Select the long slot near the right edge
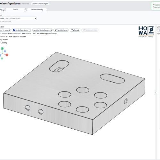 [112, 79]
